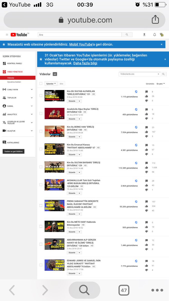The image size is (169, 301).
Task: Tap the browser back arrow
Action: [x=12, y=290]
